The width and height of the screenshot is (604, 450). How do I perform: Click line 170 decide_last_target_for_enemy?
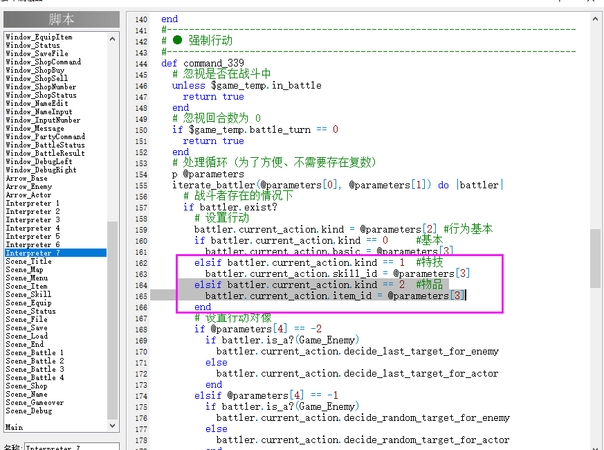tap(358, 352)
